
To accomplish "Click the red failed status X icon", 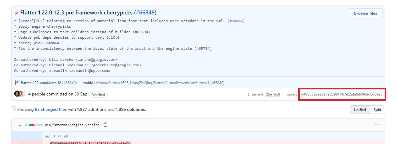I will coord(17,13).
